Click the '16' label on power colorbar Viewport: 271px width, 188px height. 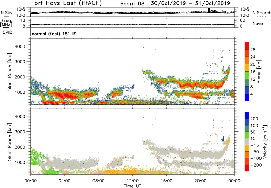[x=253, y=72]
